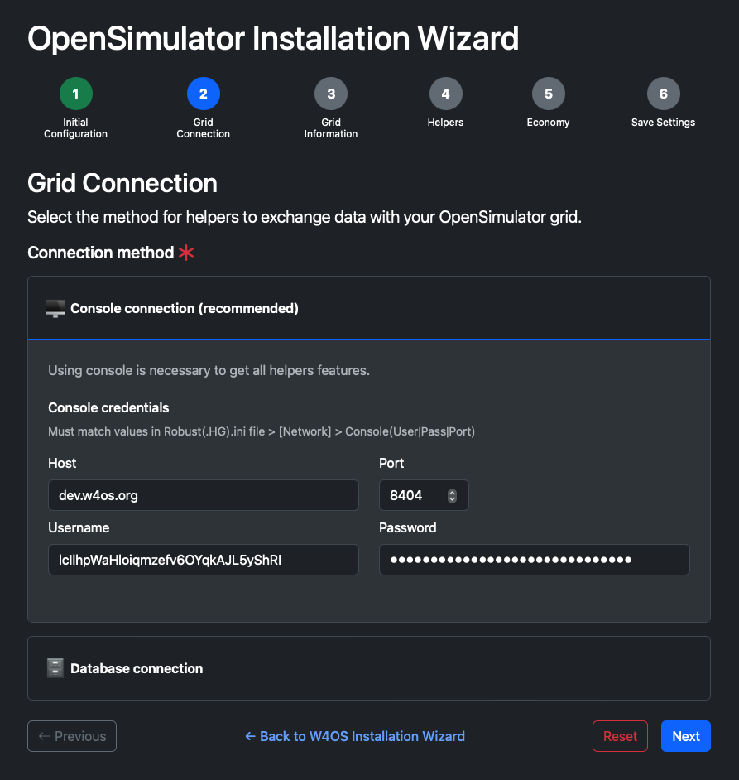The height and width of the screenshot is (780, 739).
Task: Click the Grid Connection step label
Action: click(204, 128)
